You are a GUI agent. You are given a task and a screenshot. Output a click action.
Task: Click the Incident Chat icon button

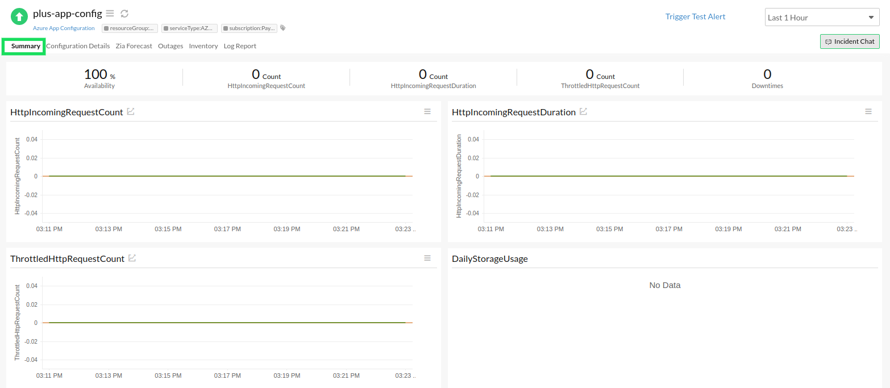[850, 41]
